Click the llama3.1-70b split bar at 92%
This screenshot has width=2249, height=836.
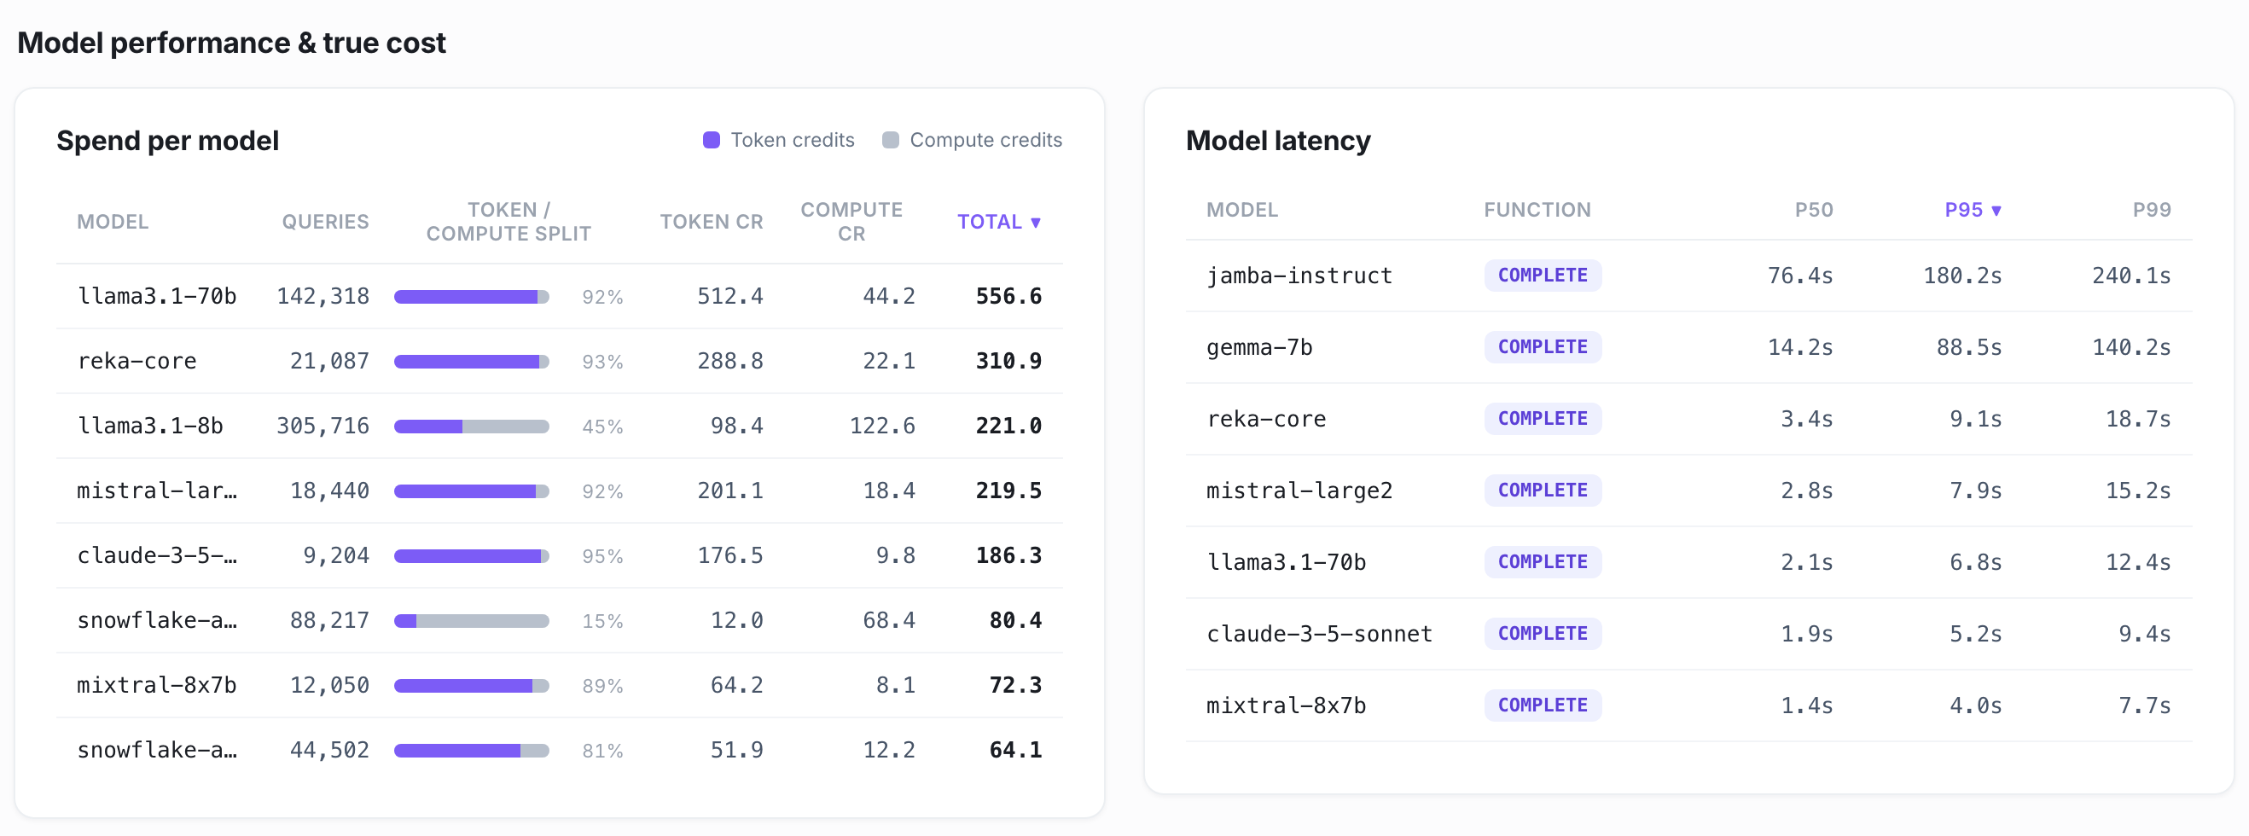tap(472, 297)
